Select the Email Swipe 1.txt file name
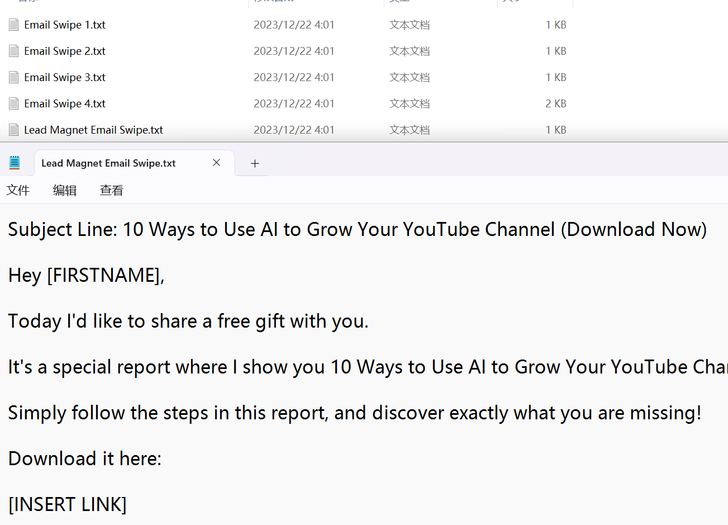The width and height of the screenshot is (728, 525). (x=65, y=25)
